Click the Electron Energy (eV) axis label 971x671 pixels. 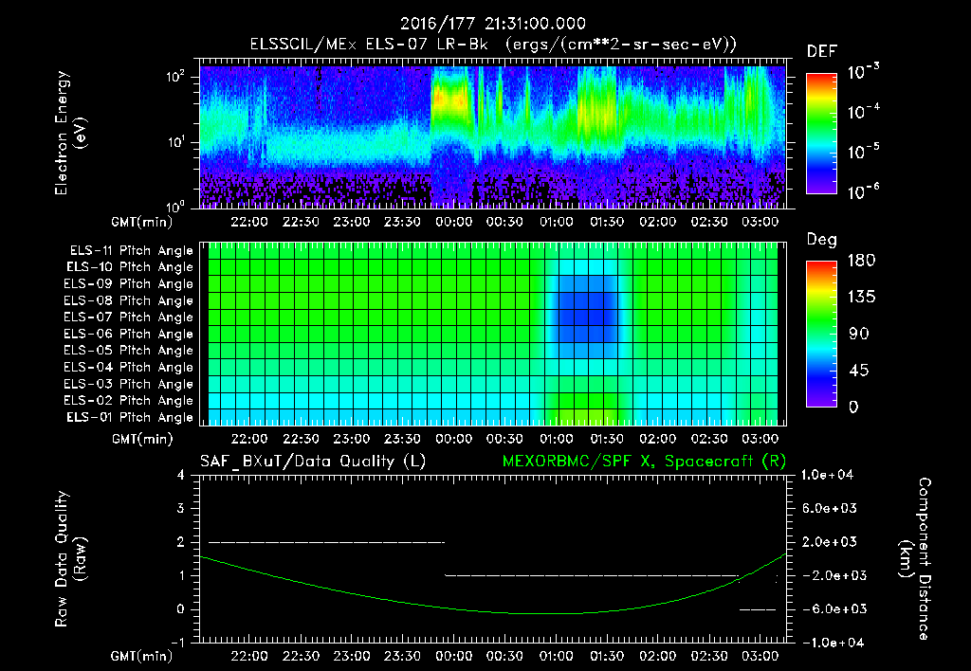[70, 133]
